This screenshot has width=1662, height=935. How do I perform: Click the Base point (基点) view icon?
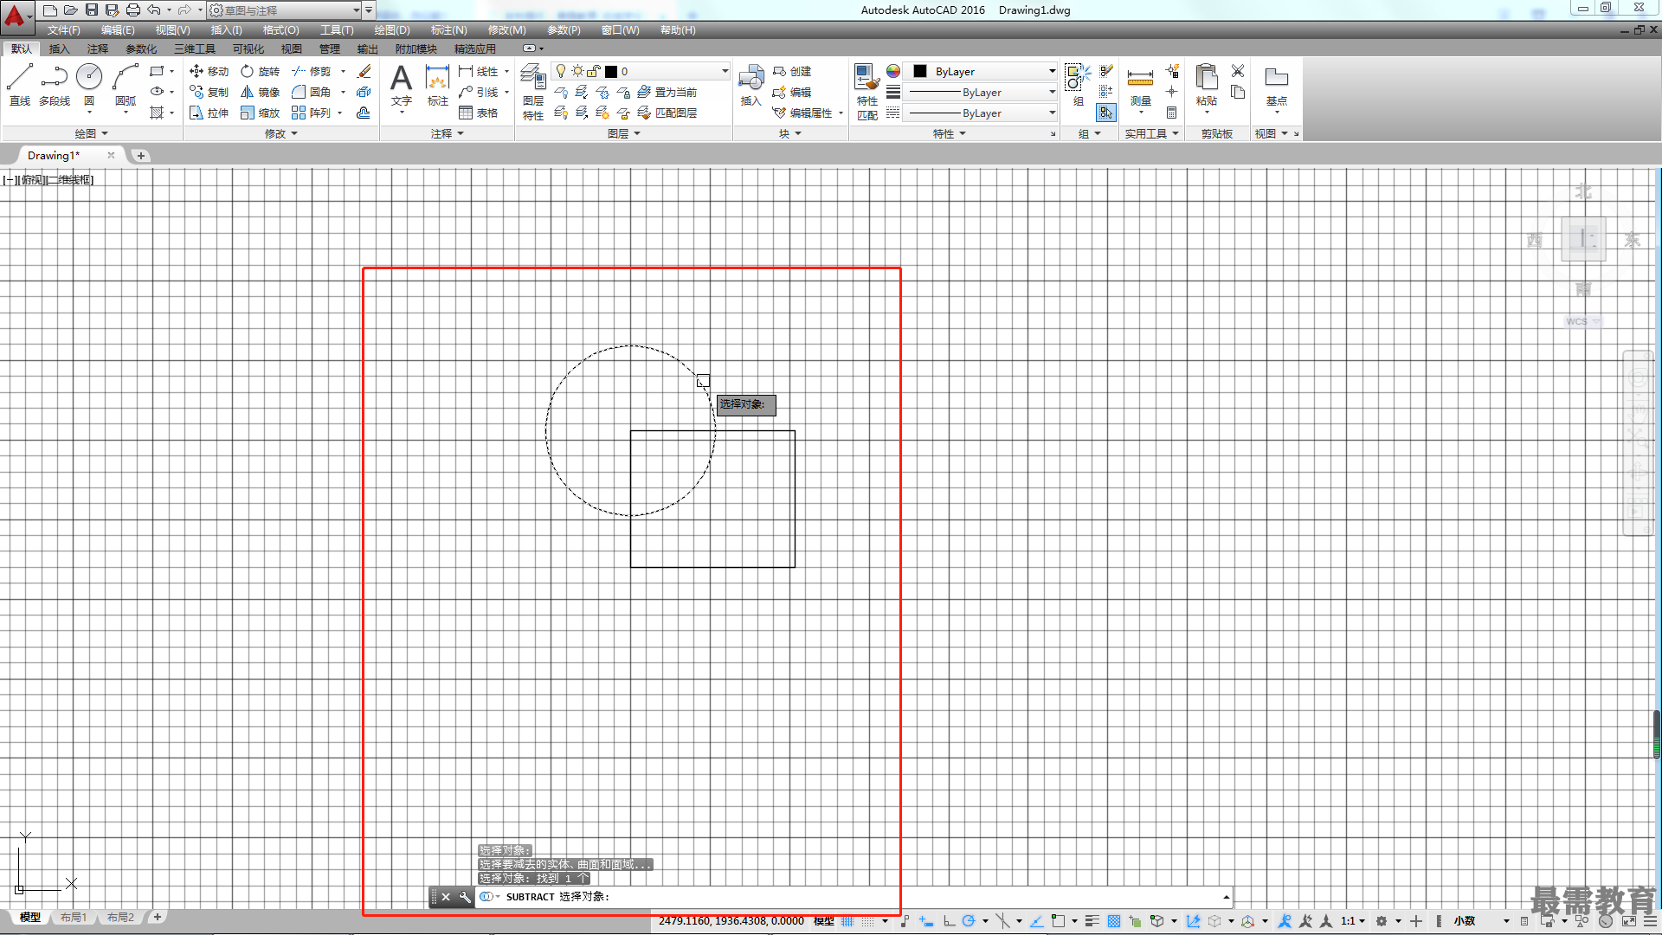[x=1276, y=85]
